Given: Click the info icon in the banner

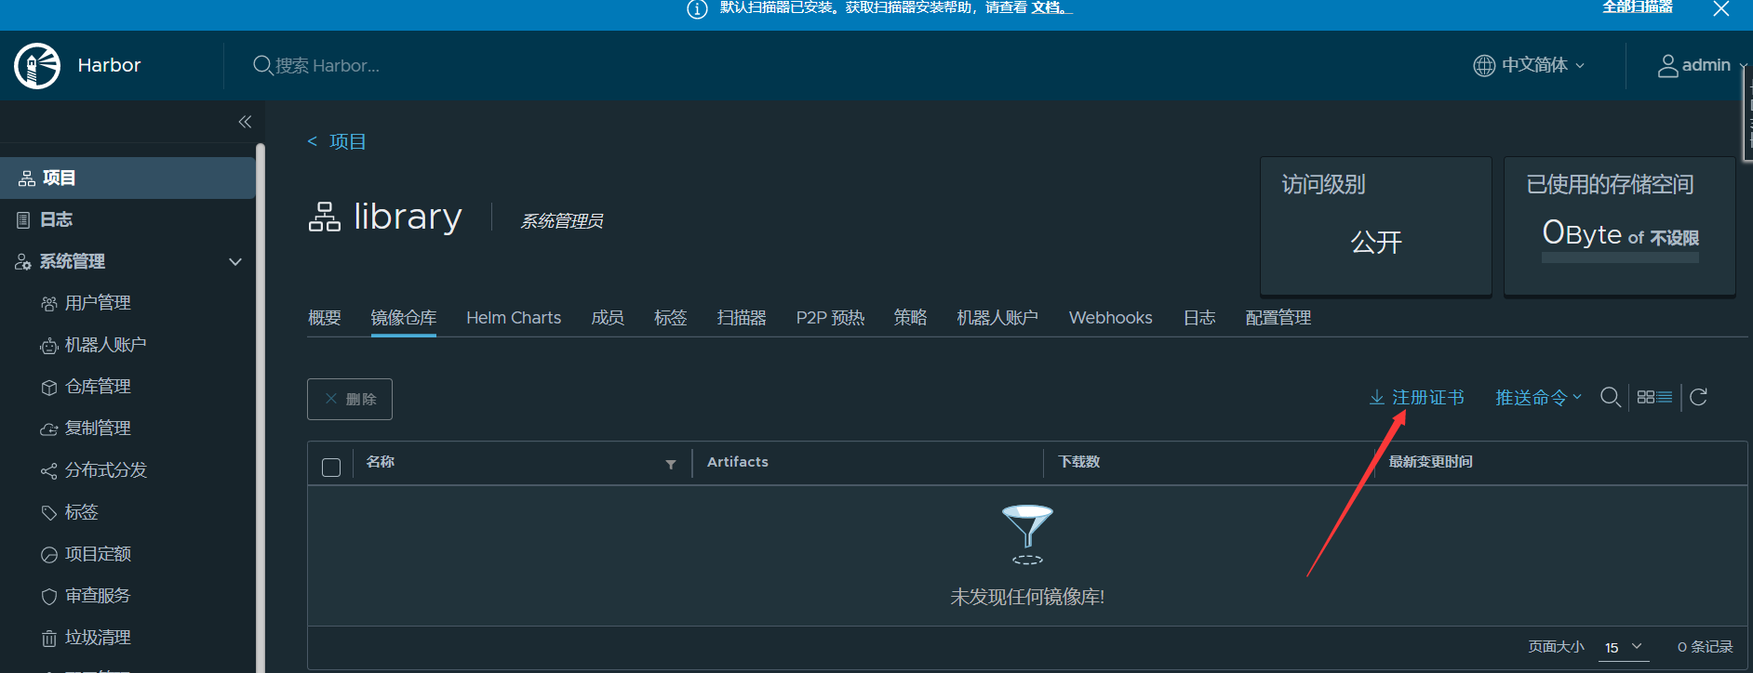Looking at the screenshot, I should pos(697,8).
